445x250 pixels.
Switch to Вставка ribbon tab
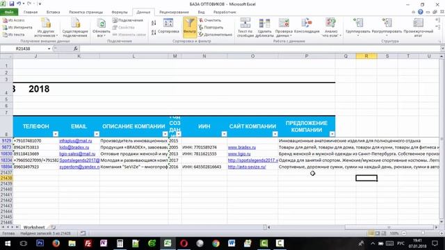click(53, 12)
